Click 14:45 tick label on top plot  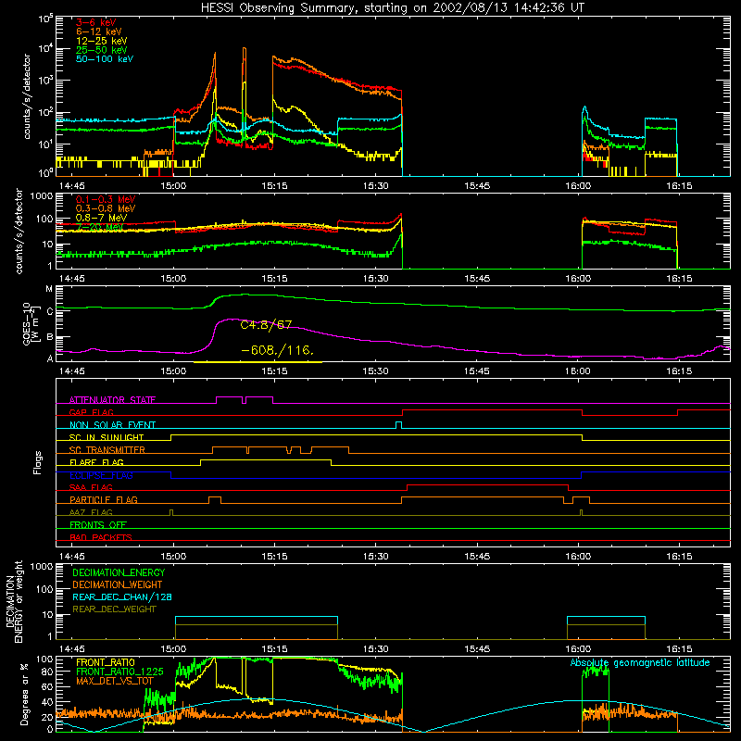click(x=72, y=186)
